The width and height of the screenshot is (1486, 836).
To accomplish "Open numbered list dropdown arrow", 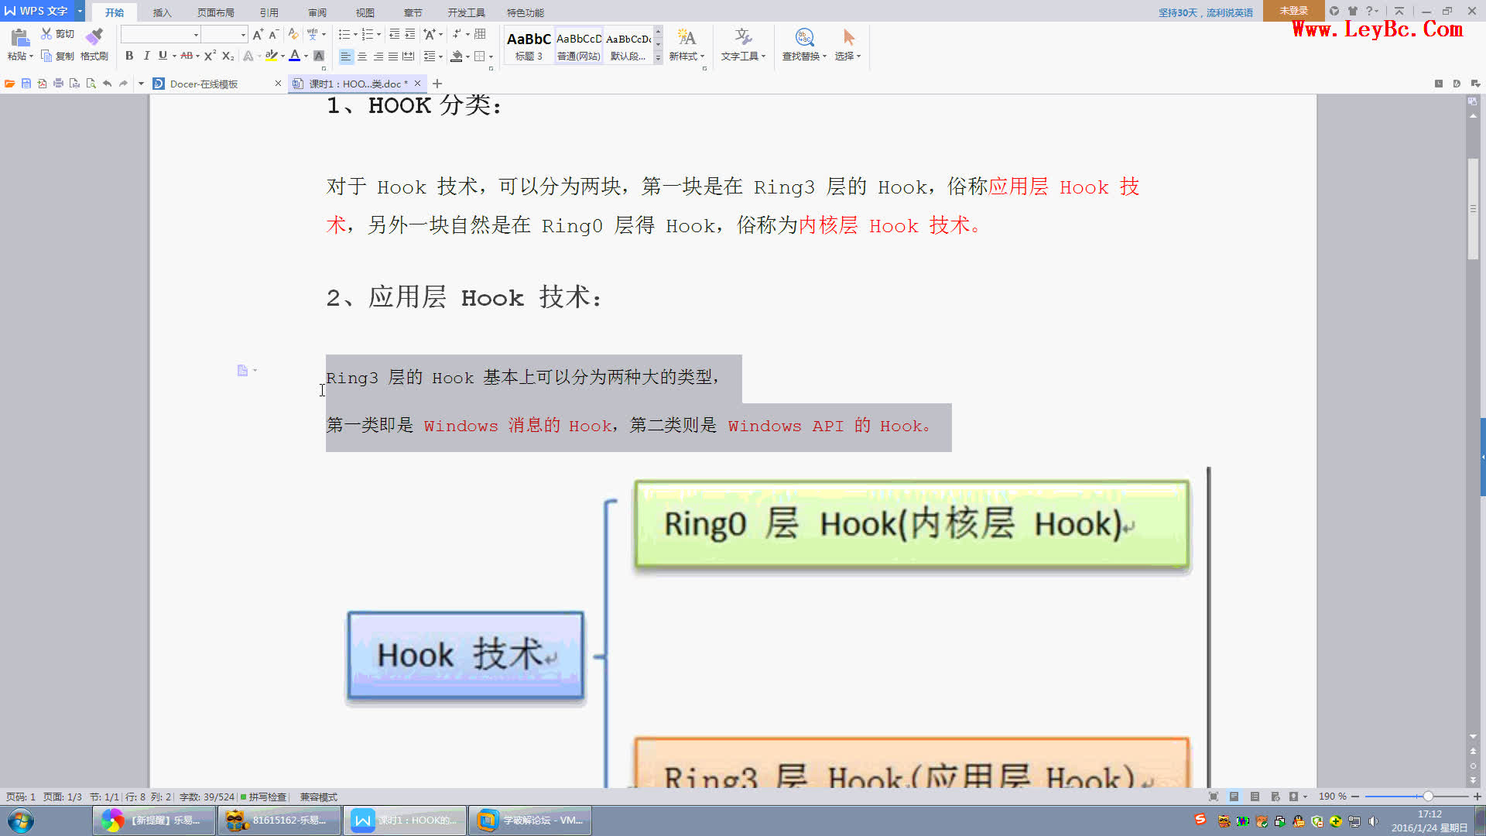I will pyautogui.click(x=378, y=34).
